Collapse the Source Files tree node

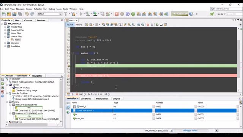pos(5,37)
